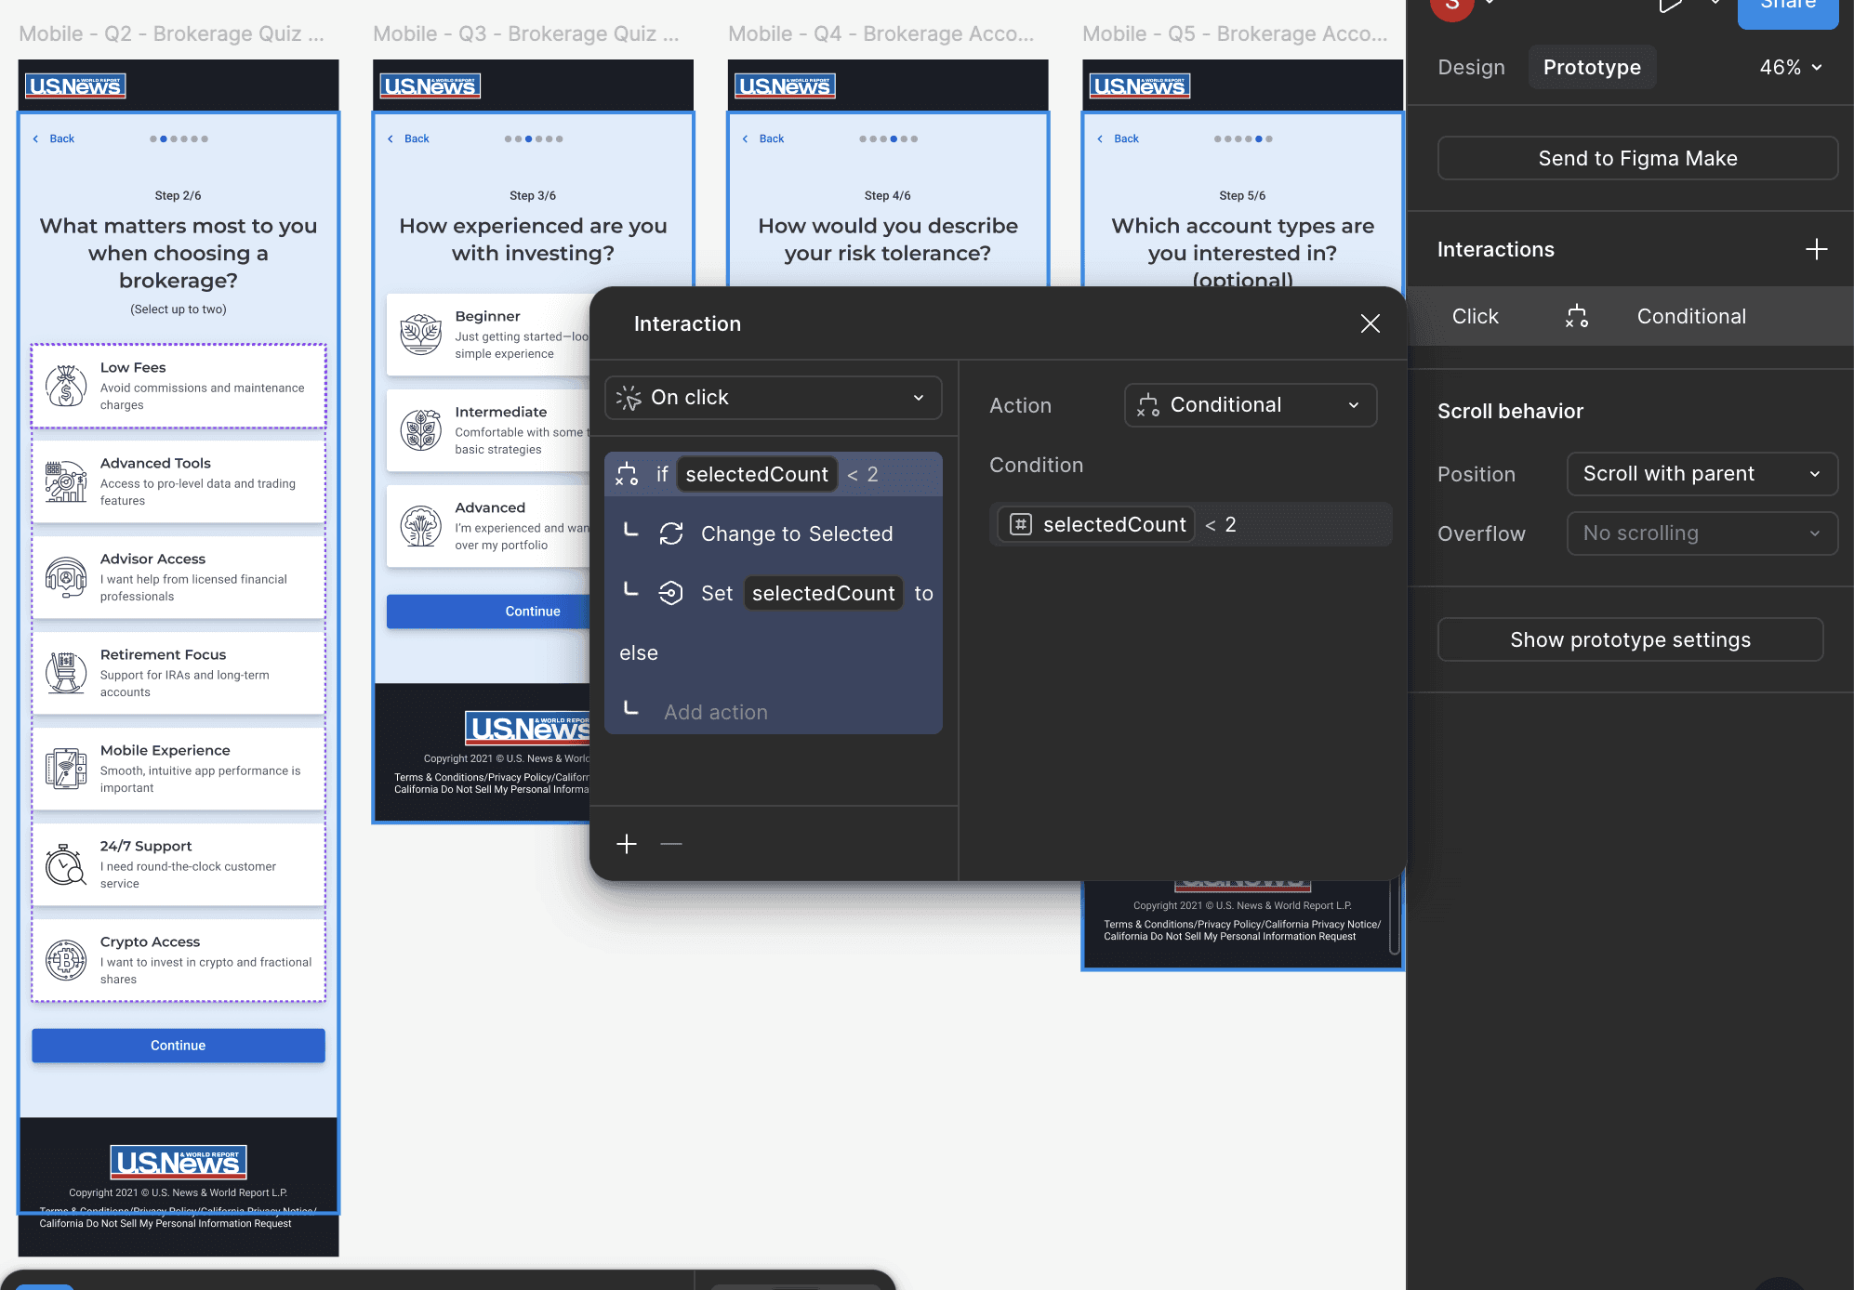Select the Click Conditional interaction row
Screen dimensions: 1854x1290
1629,316
